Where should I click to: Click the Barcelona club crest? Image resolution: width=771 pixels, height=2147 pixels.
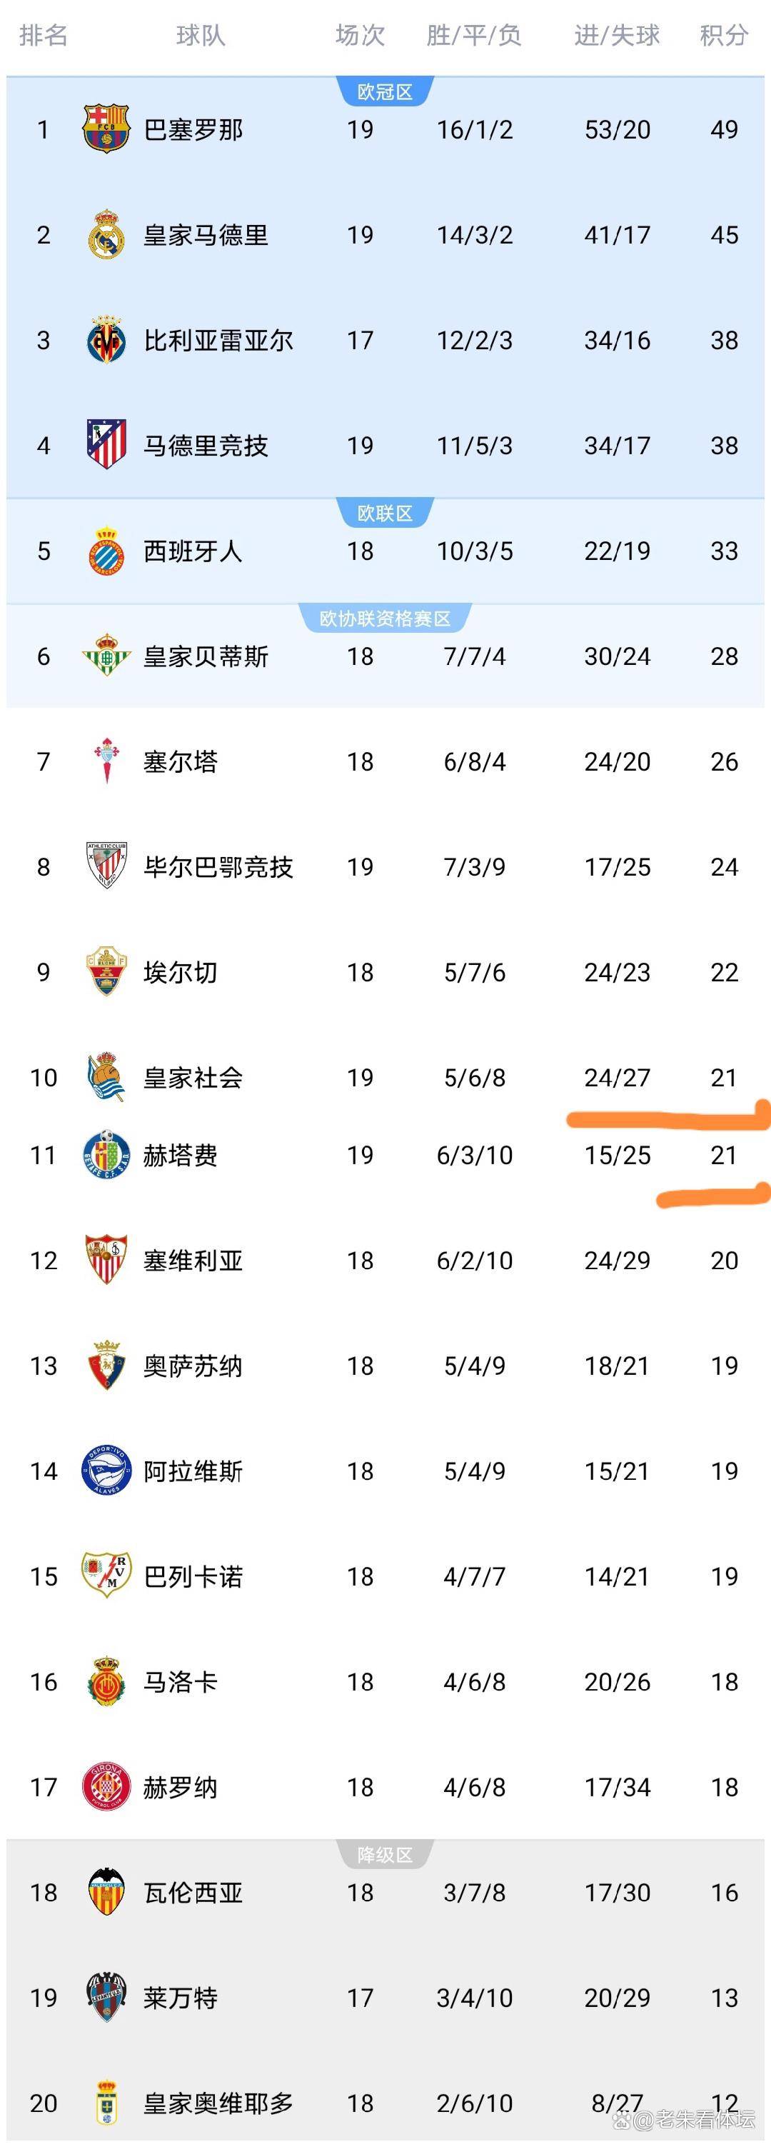(106, 129)
